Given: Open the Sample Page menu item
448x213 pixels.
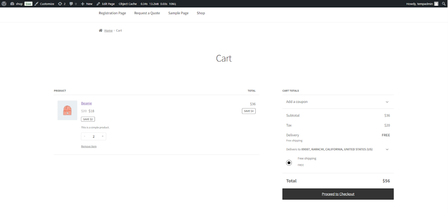Looking at the screenshot, I should (x=178, y=13).
